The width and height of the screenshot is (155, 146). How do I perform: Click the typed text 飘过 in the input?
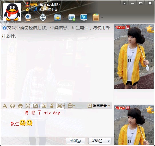point(15,124)
